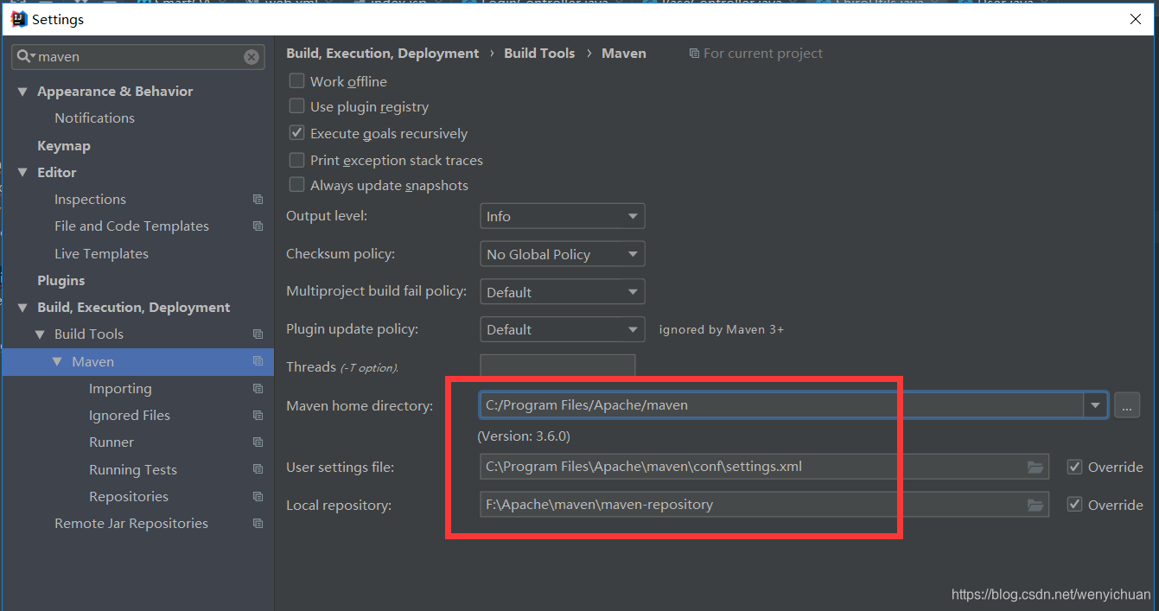Open the Inspections settings page
Screen dimensions: 1159x611
[90, 200]
